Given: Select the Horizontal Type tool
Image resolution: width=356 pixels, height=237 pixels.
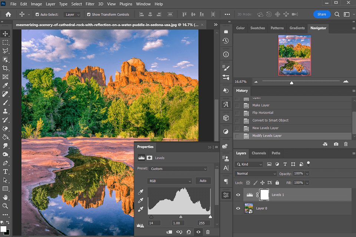Looking at the screenshot, I should click(x=5, y=172).
